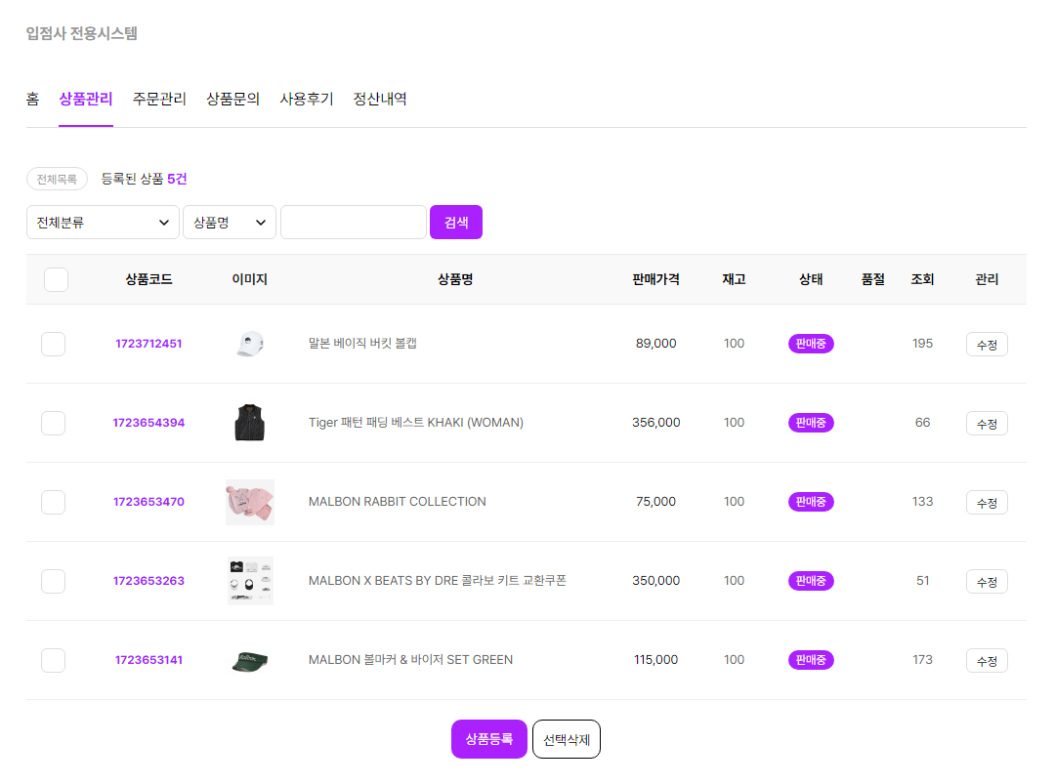1055x784 pixels.
Task: Click price 89,000 in the table
Action: point(656,344)
